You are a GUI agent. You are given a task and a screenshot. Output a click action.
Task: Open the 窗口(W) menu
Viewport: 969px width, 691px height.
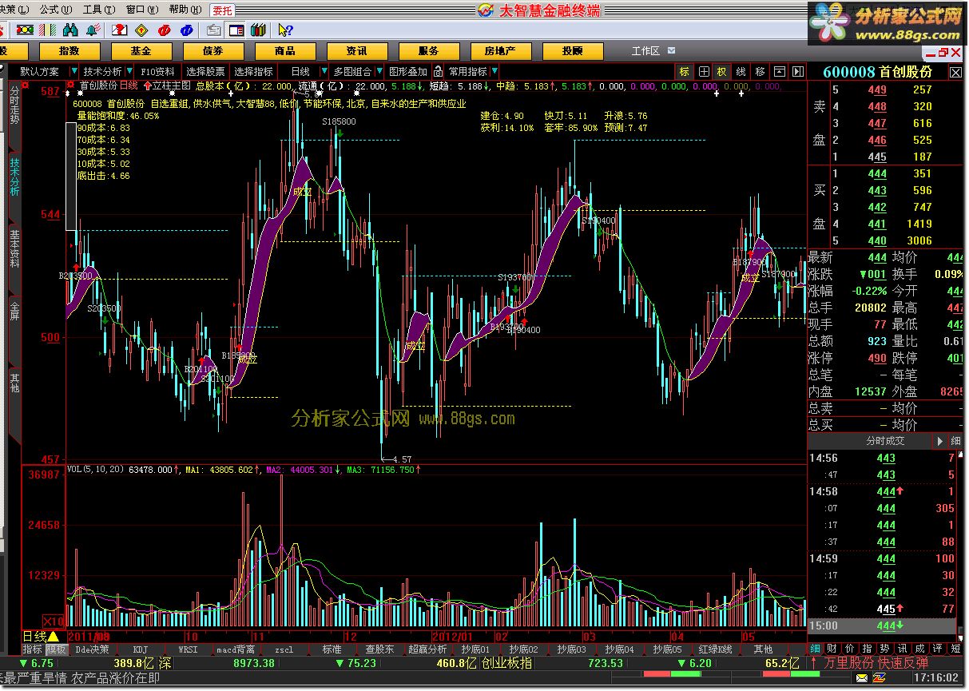(141, 10)
